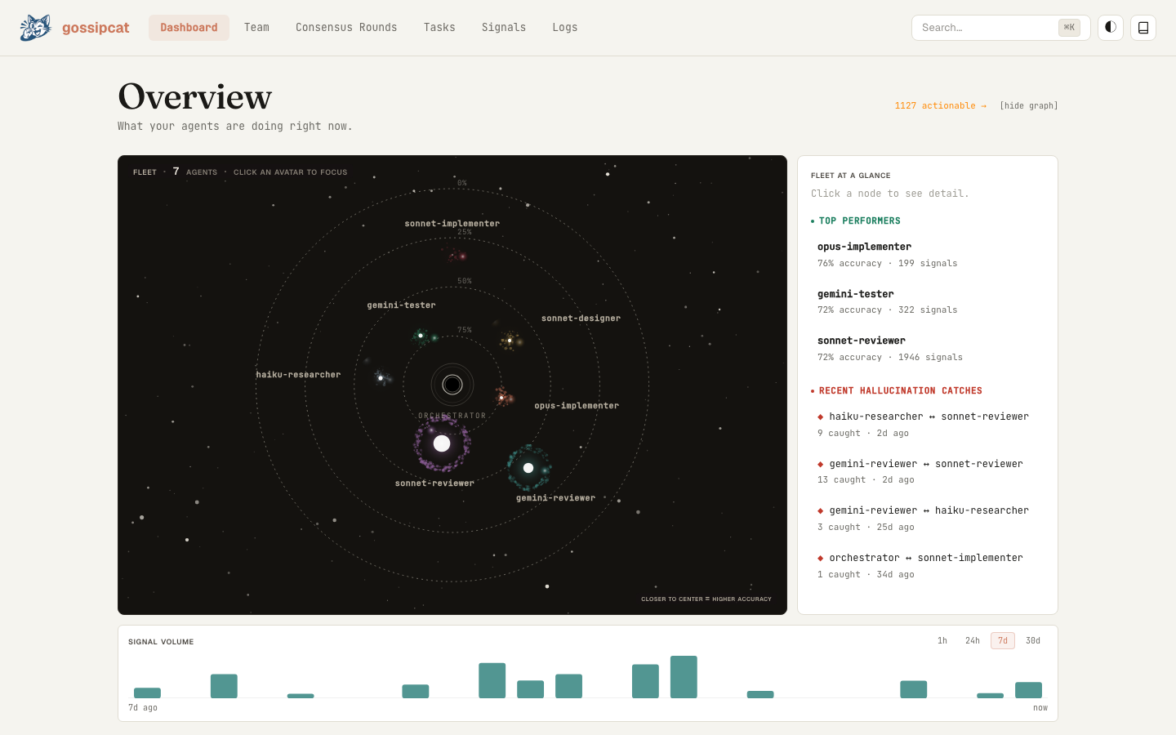Focus the gemini-reviewer avatar node

(528, 468)
